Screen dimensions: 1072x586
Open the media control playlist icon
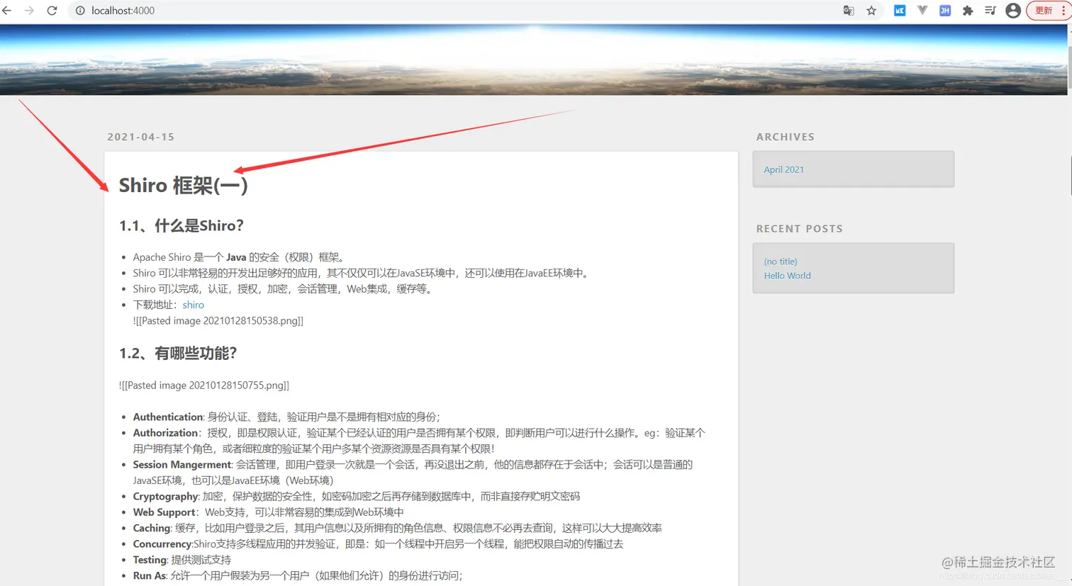click(990, 11)
